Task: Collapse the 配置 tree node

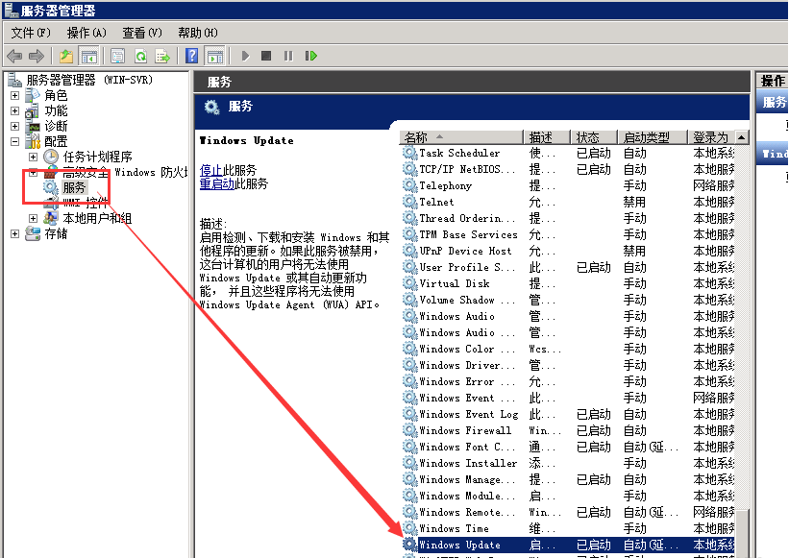Action: [x=15, y=141]
